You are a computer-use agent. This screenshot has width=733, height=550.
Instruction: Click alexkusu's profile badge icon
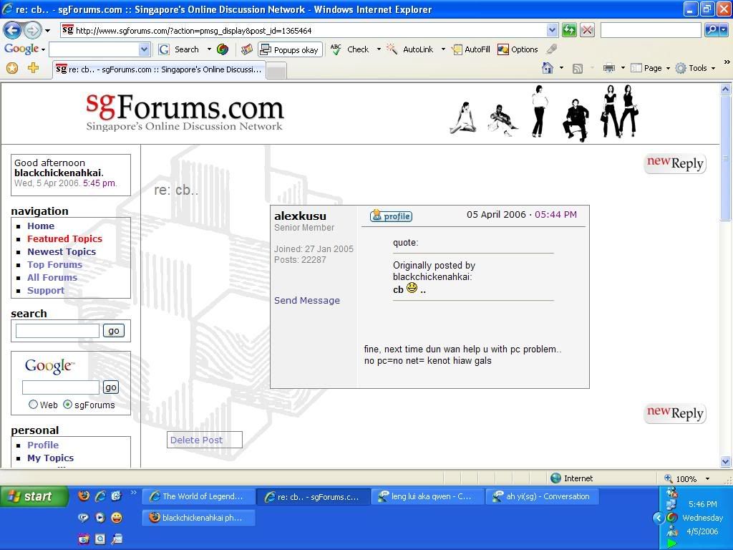click(x=391, y=216)
